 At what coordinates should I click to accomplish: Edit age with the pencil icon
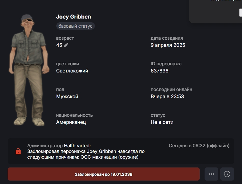66,45
